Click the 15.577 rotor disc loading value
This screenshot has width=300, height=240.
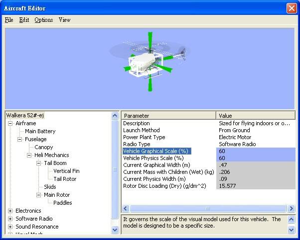click(x=256, y=186)
